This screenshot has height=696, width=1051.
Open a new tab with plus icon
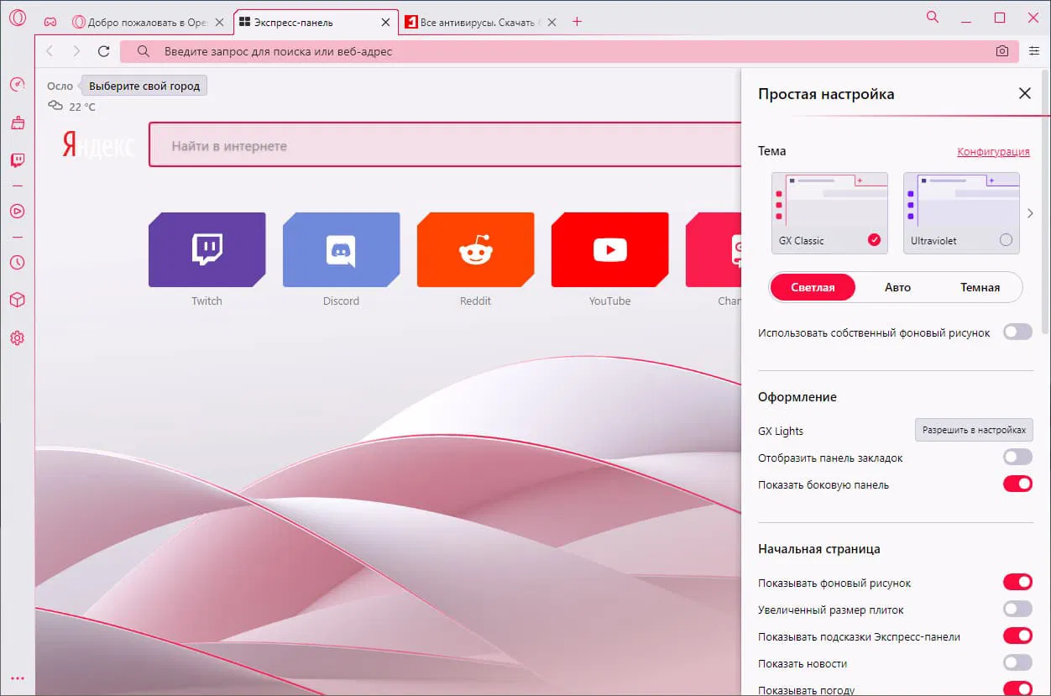coord(577,22)
